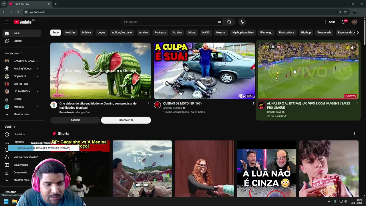Click the YouTube logo
Image resolution: width=366 pixels, height=206 pixels.
pyautogui.click(x=23, y=22)
